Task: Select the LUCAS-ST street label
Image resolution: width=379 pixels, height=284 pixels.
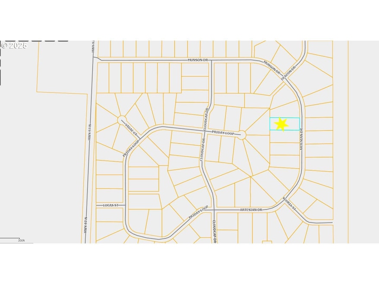Action: pos(111,205)
